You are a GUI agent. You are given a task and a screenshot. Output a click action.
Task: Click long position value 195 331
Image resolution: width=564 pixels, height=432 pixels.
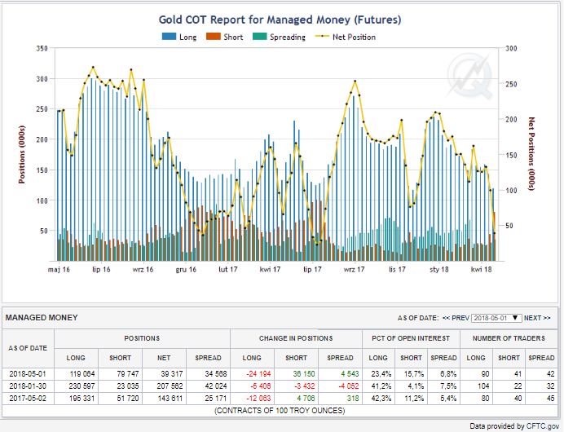[x=82, y=399]
